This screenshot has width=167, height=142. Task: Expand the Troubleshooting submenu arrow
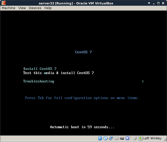[143, 81]
